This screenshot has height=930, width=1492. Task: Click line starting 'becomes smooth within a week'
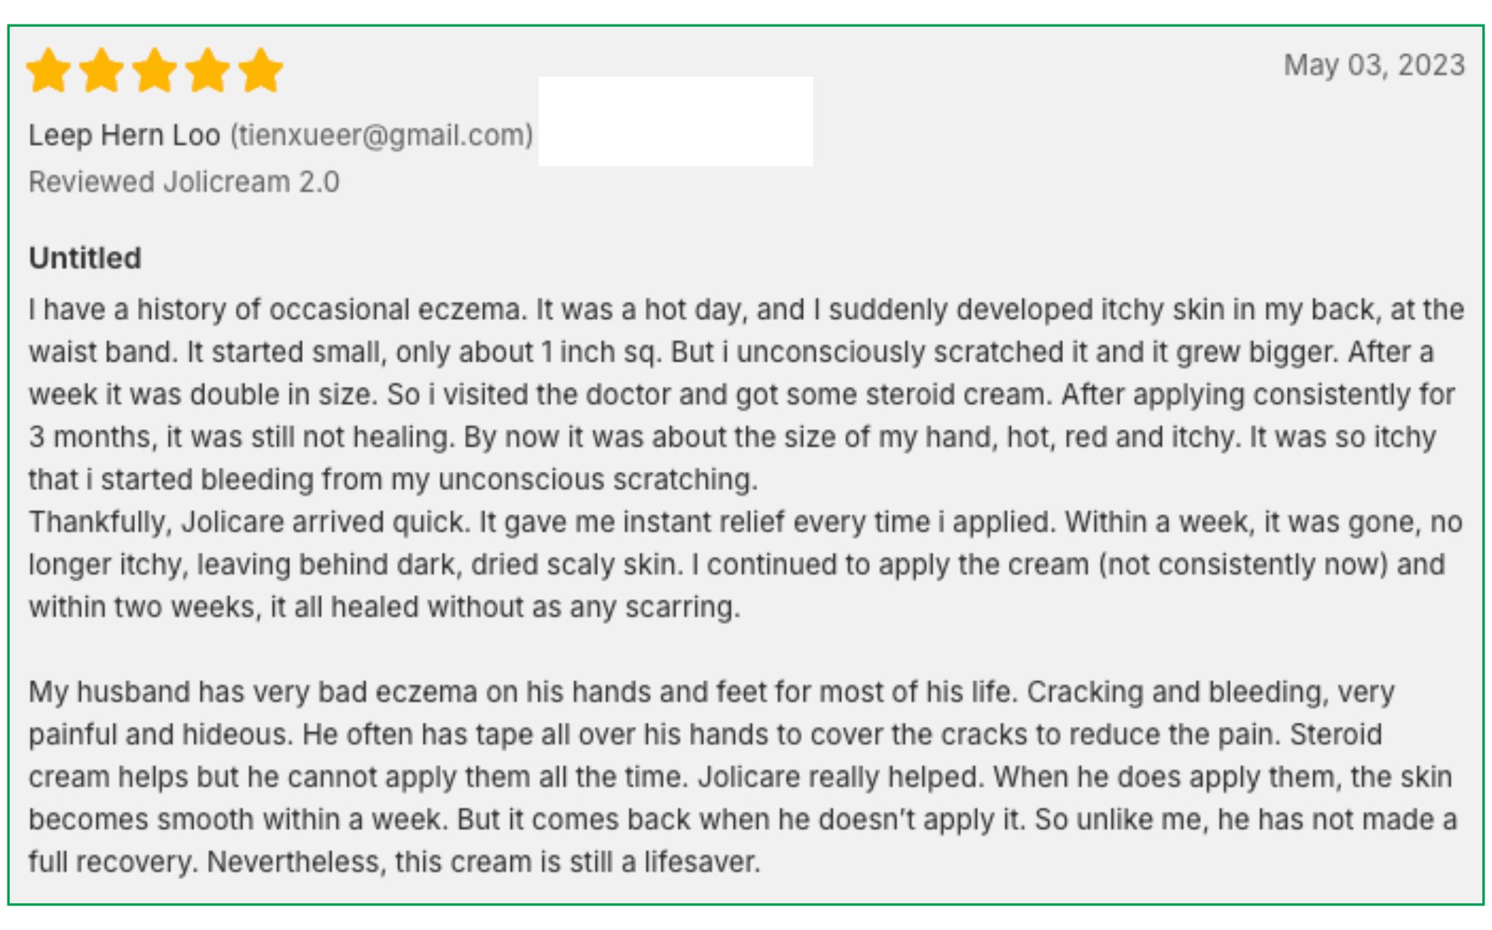pyautogui.click(x=743, y=820)
